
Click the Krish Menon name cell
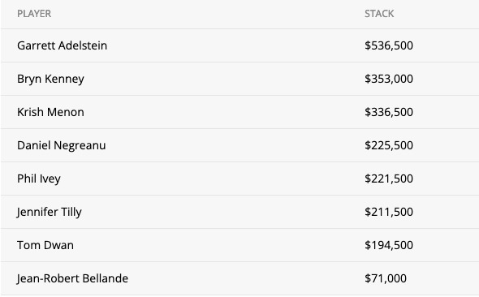(50, 112)
